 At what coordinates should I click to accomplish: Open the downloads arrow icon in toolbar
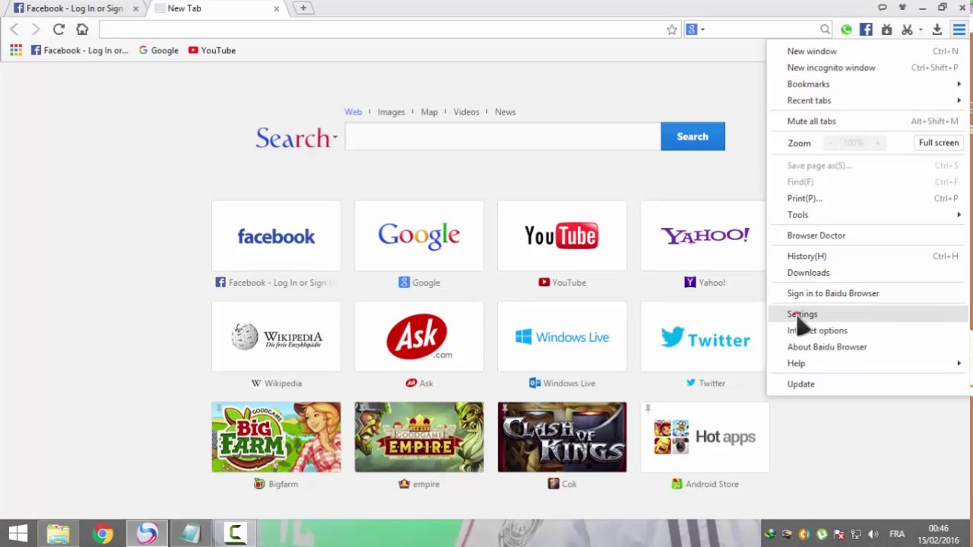[x=937, y=30]
